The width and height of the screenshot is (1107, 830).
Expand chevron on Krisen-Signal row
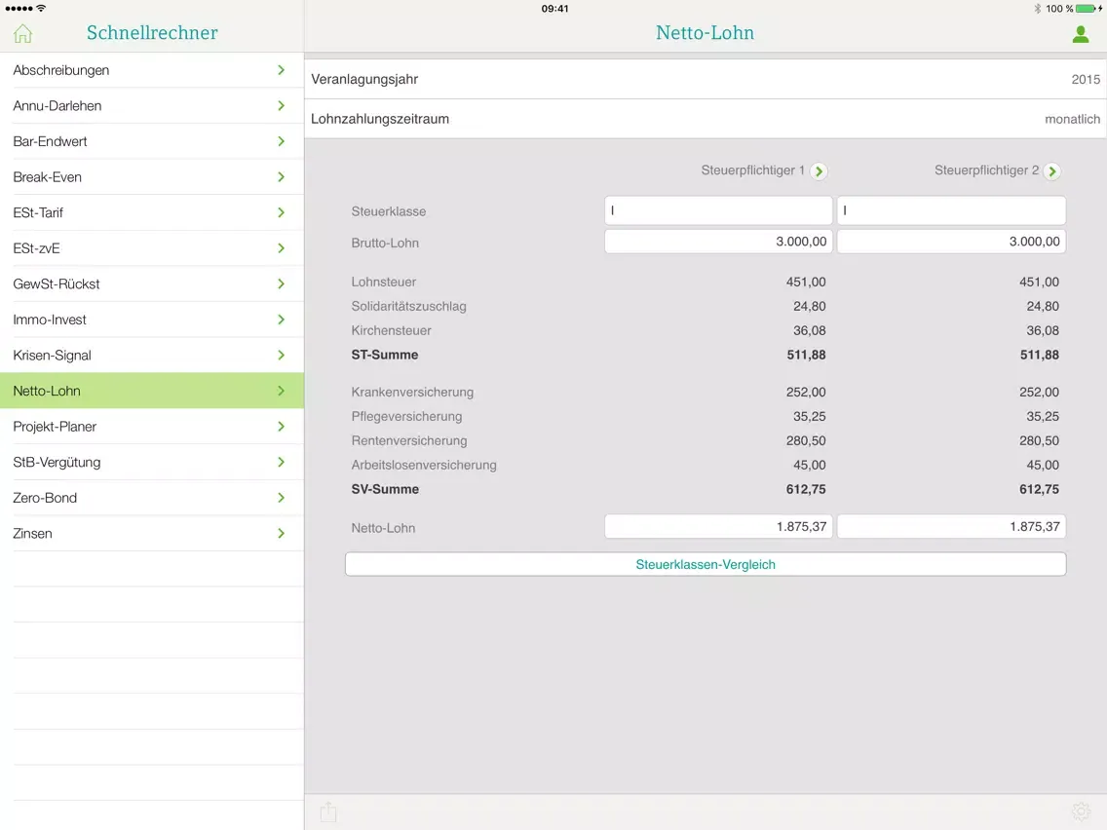click(281, 355)
